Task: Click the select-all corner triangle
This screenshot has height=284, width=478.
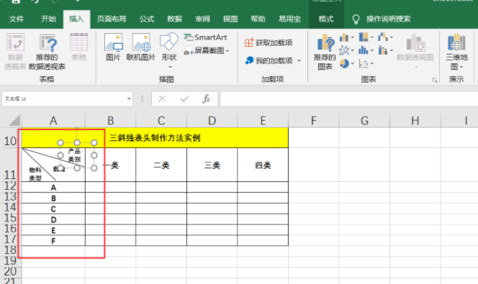Action: (14, 121)
